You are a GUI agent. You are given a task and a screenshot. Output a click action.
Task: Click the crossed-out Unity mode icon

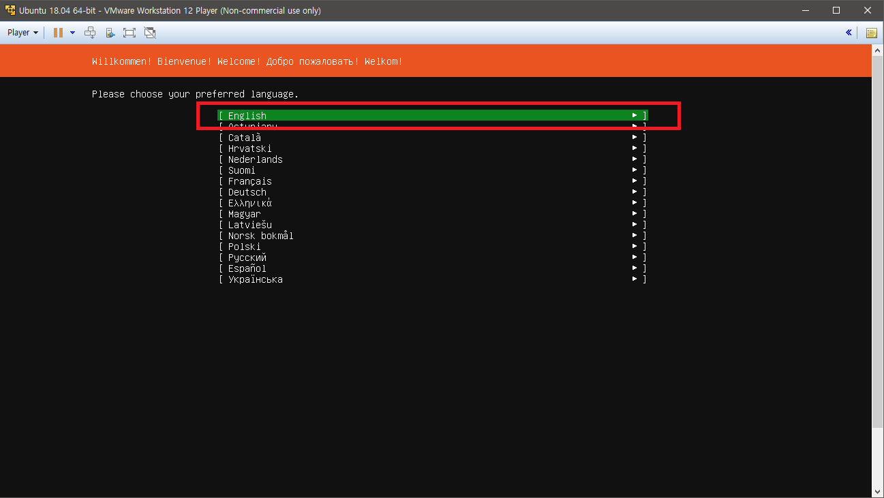pyautogui.click(x=150, y=32)
